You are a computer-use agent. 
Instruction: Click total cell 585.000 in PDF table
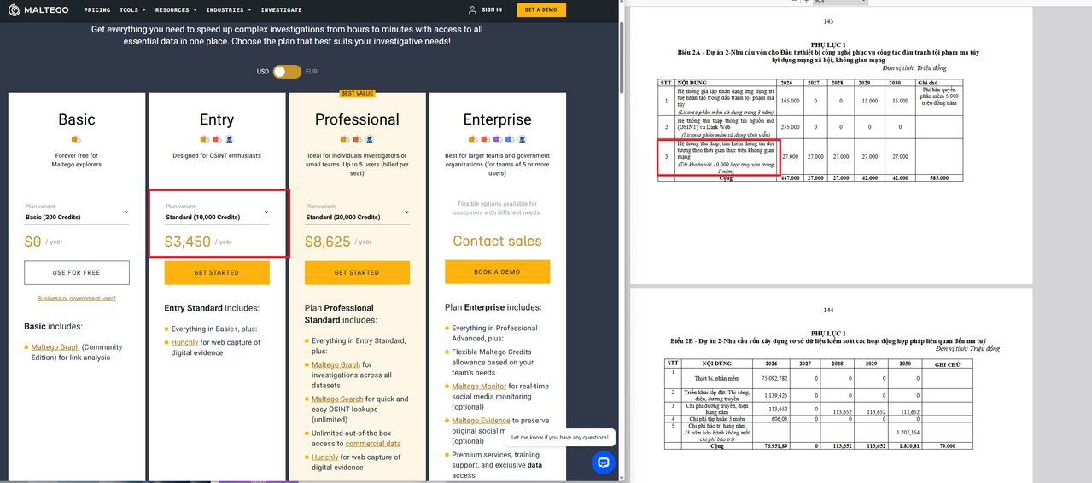click(x=939, y=178)
